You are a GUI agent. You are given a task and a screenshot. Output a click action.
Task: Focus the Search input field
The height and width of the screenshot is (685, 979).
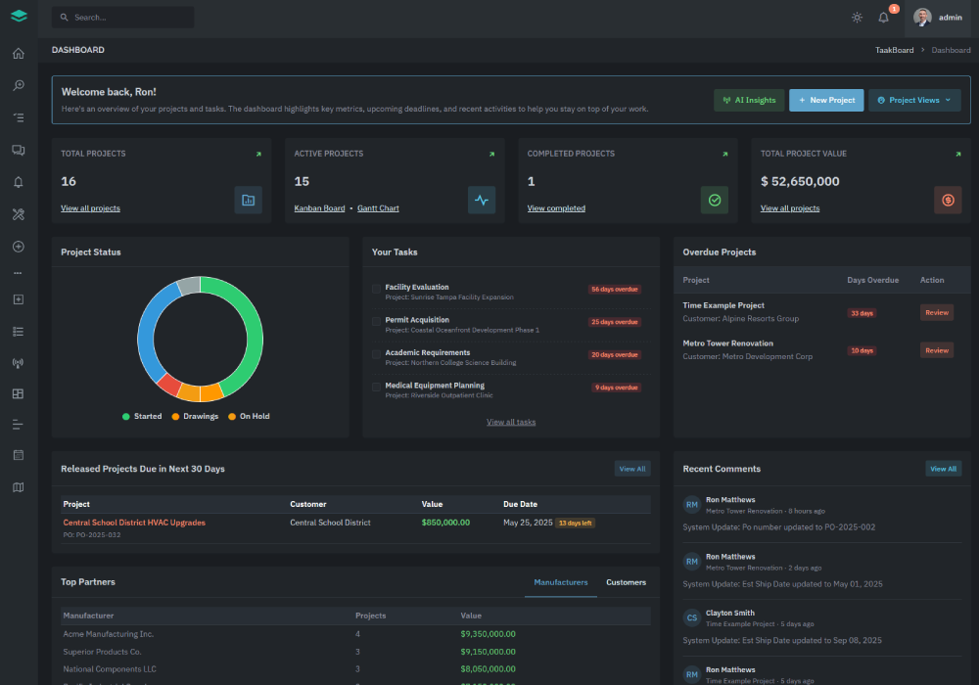point(123,18)
